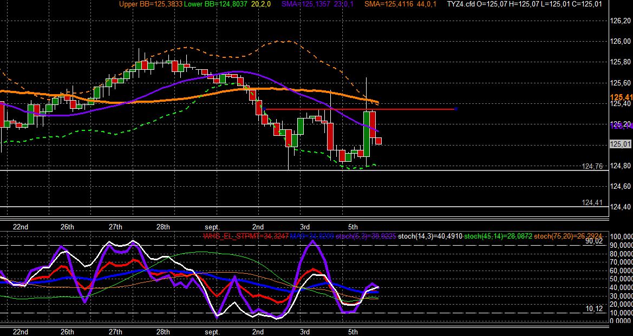Click sept. on the stochastic panel date axis
This screenshot has height=336, width=633.
click(x=212, y=332)
